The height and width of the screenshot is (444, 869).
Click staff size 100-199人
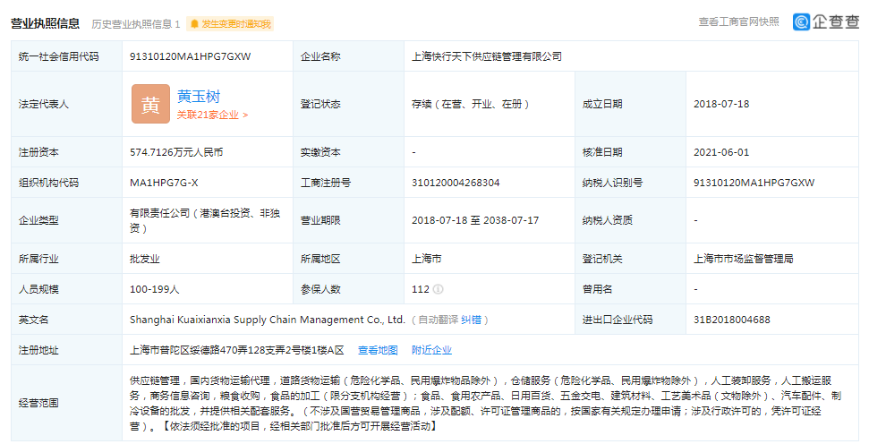point(155,289)
